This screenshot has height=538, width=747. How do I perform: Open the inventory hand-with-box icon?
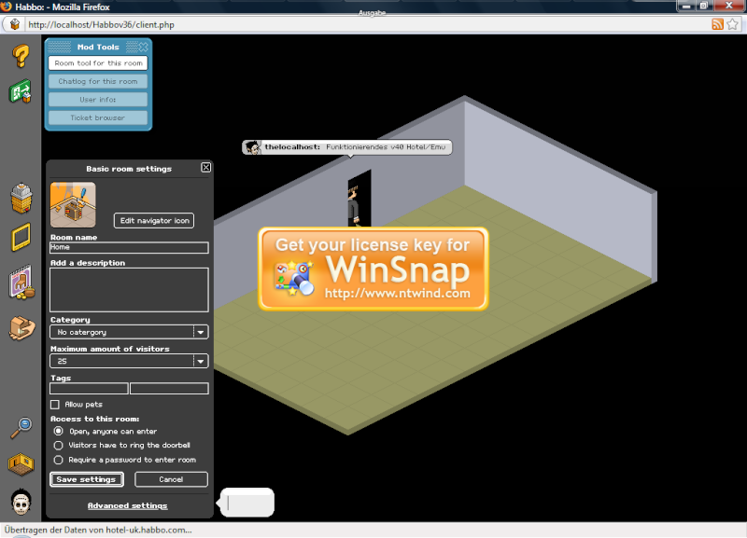(x=21, y=328)
